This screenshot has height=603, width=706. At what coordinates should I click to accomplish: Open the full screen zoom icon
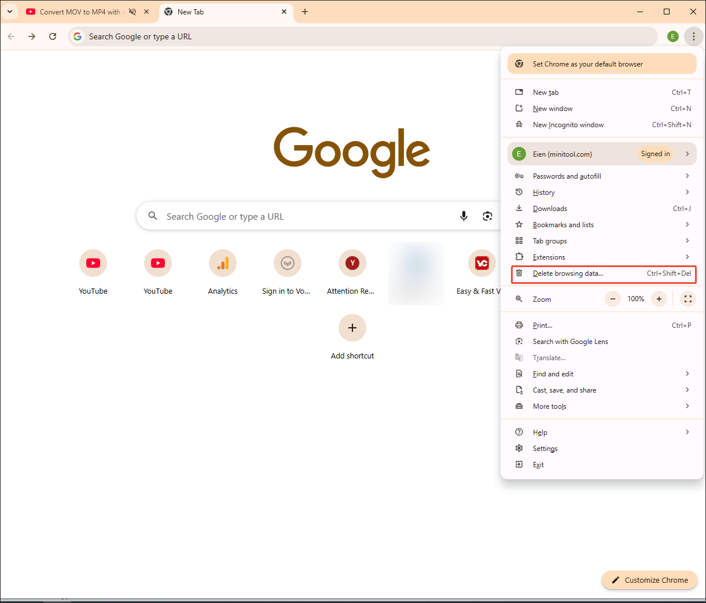(687, 299)
